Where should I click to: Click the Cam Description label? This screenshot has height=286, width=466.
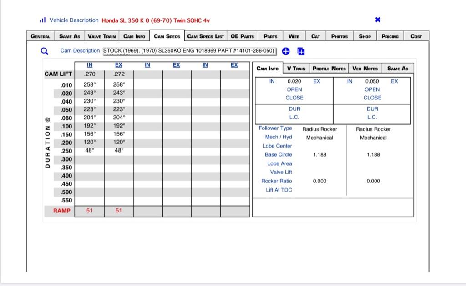[x=80, y=51]
